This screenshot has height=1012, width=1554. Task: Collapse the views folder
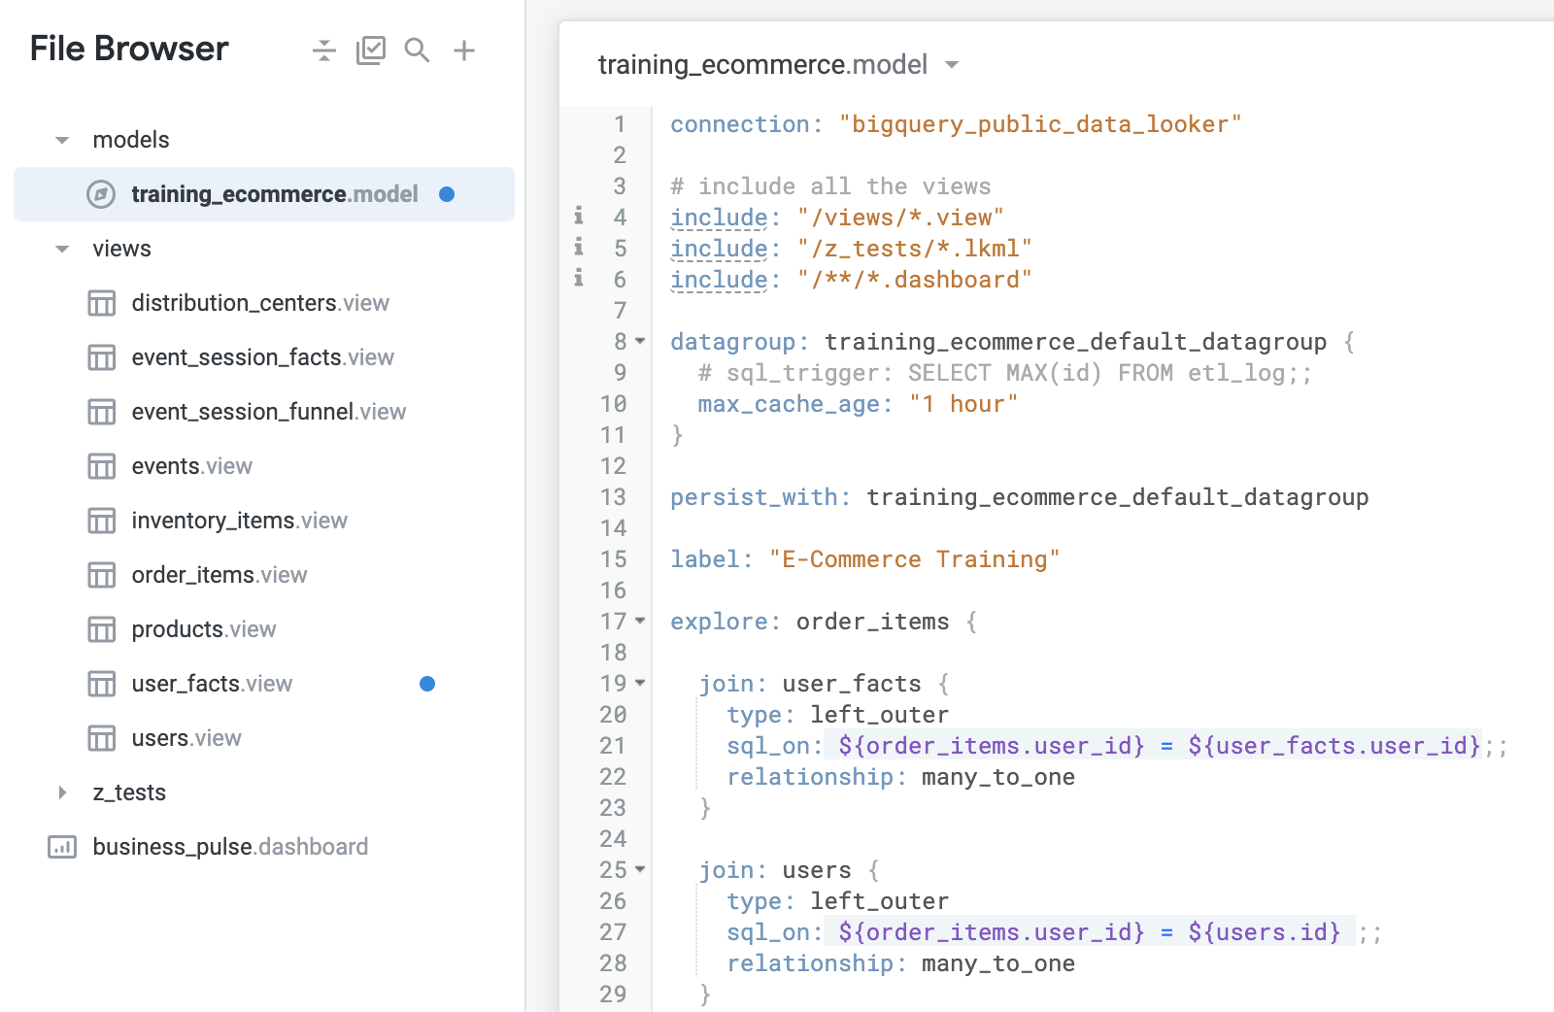(61, 249)
